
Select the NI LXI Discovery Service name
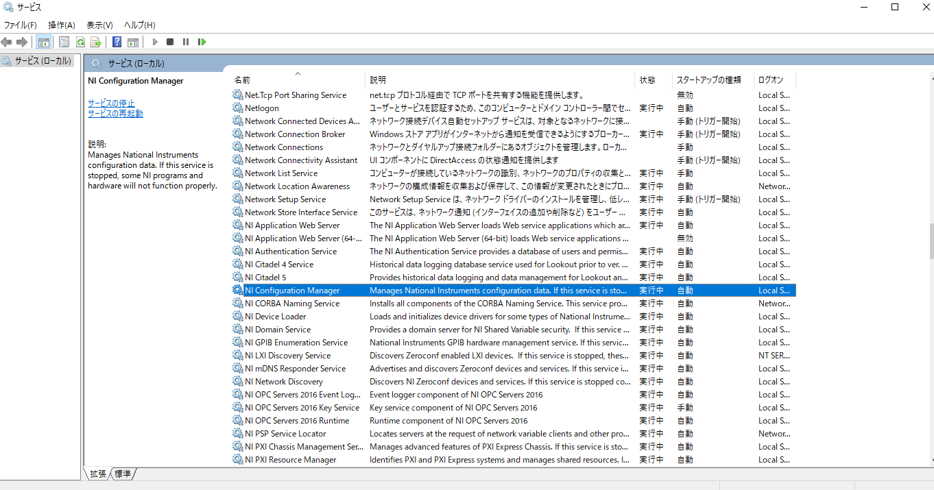click(287, 355)
